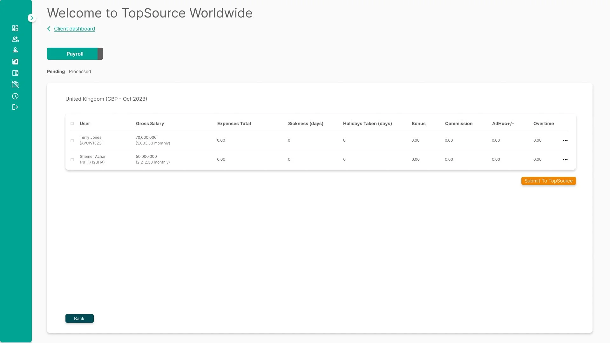This screenshot has height=343, width=610.
Task: Click the Payroll button
Action: pos(75,54)
